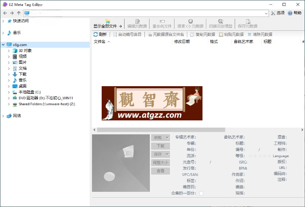Screen dimensions: 305x207
Task: Select 网络 in the tree
Action: (17, 116)
